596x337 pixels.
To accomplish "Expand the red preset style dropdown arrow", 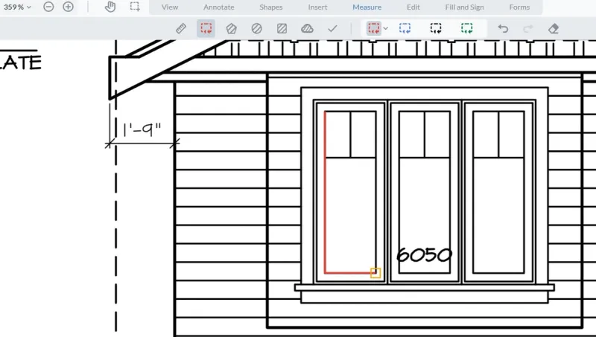I will (385, 28).
